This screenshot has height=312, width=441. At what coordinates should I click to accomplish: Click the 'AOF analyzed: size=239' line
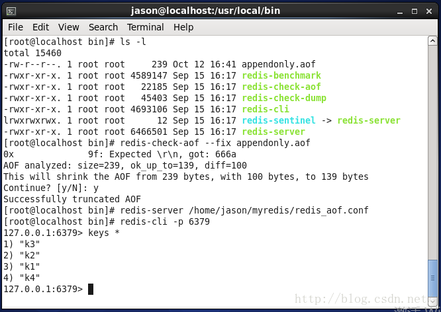tap(125, 165)
